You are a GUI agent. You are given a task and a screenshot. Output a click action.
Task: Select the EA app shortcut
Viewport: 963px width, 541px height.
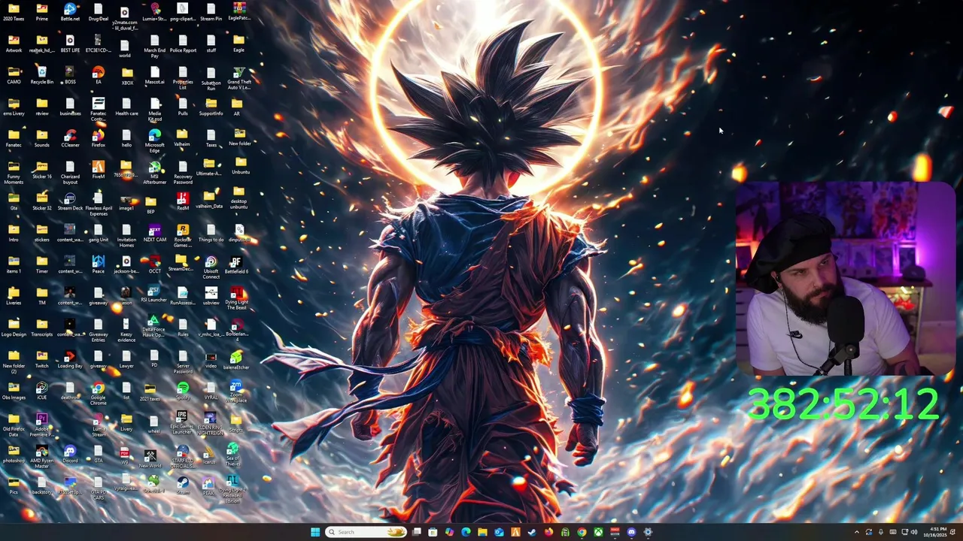point(98,76)
